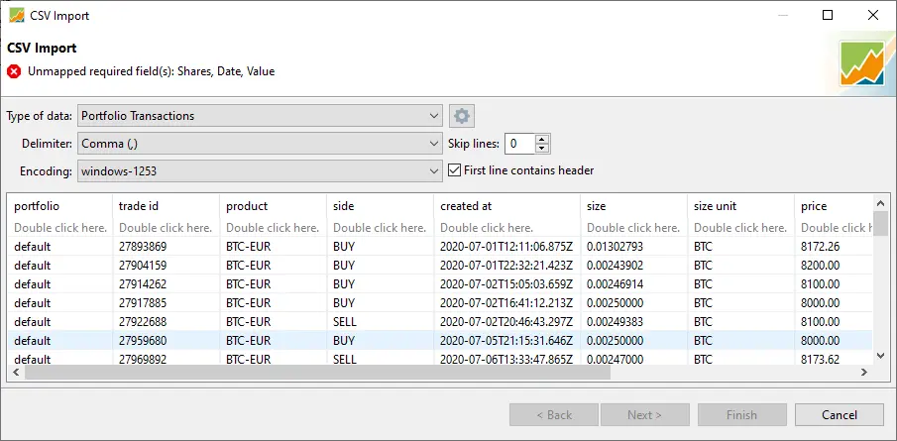Click price value 8200.00
This screenshot has height=441, width=897.
pyautogui.click(x=820, y=266)
